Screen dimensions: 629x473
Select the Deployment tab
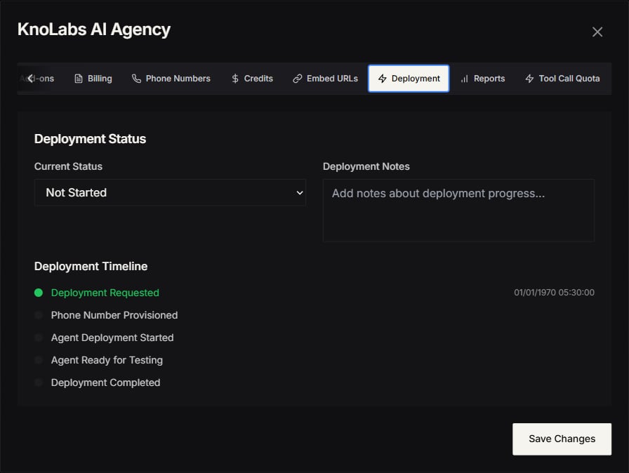click(x=409, y=79)
